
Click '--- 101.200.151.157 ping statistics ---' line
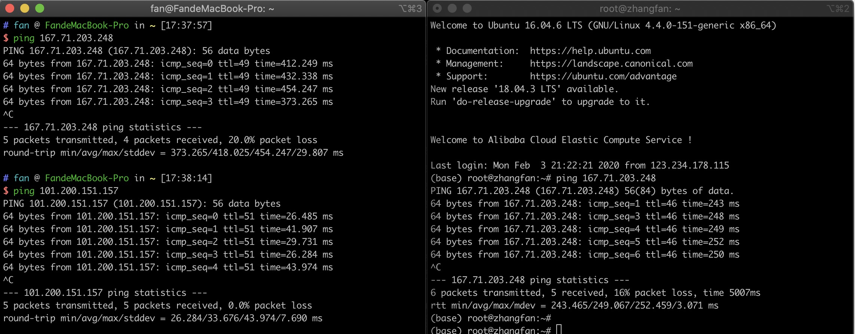click(x=105, y=292)
